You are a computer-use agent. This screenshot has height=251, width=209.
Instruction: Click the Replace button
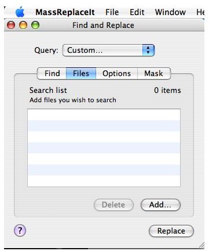point(171,231)
